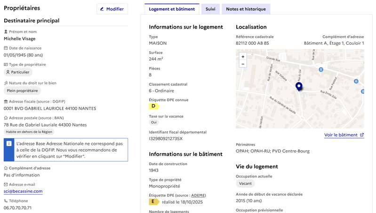Viewport: 376px width, 213px height.
Task: Click the calendar icon beside Date de naissance
Action: click(x=6, y=48)
